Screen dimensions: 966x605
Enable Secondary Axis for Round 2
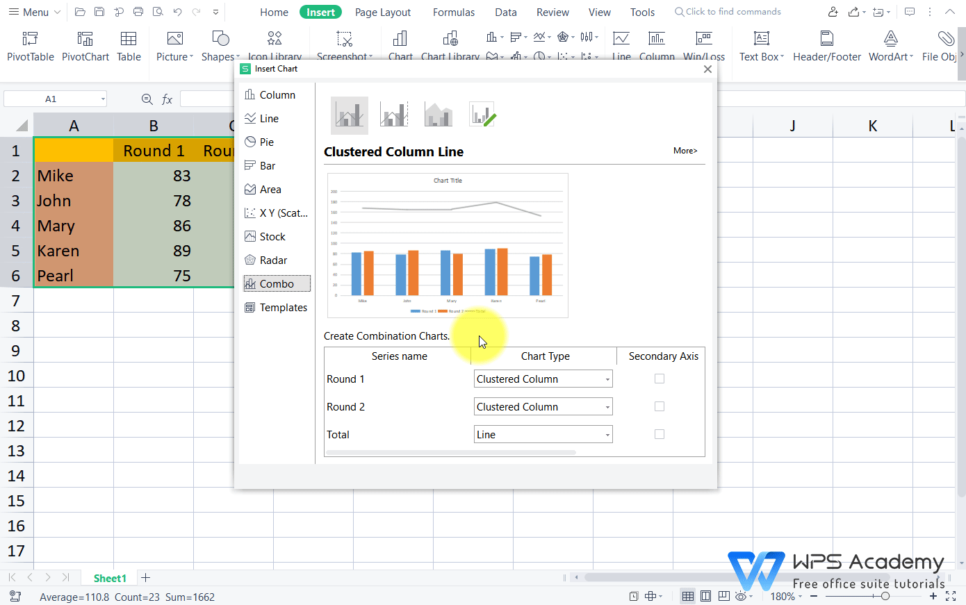tap(659, 406)
